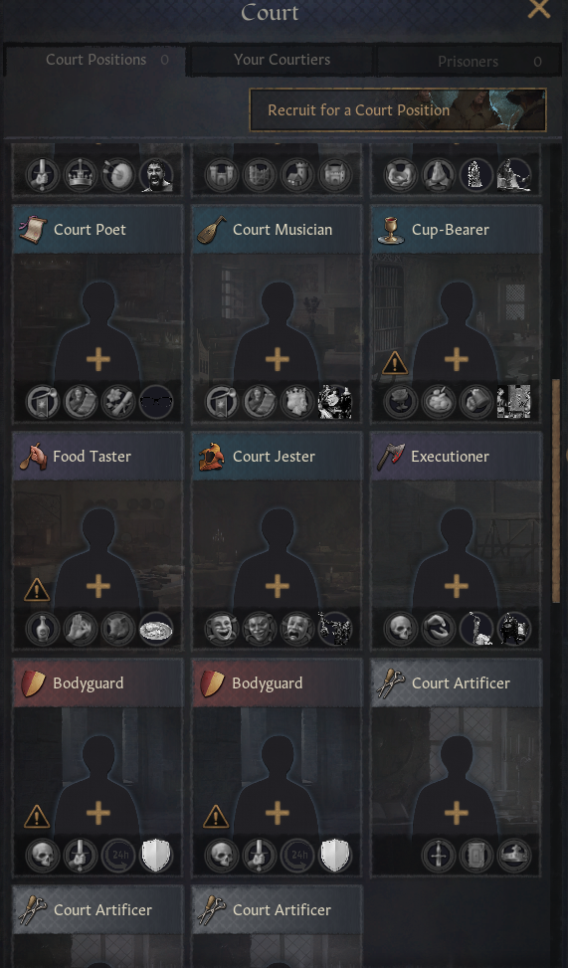
Task: Open the Prisoners tab
Action: (x=468, y=61)
